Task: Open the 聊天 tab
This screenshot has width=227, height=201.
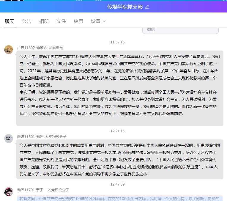Action: tap(10, 21)
